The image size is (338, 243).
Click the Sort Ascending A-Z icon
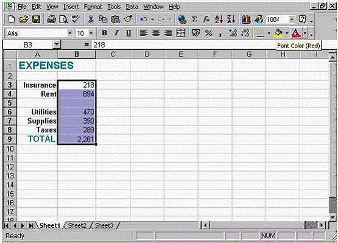[x=219, y=19]
